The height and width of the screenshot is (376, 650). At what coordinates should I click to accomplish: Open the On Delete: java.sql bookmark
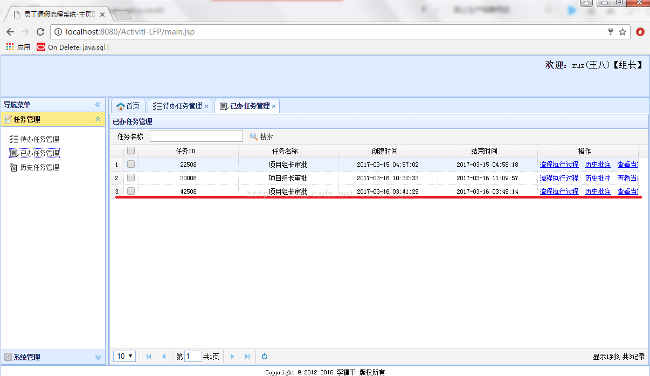click(73, 47)
